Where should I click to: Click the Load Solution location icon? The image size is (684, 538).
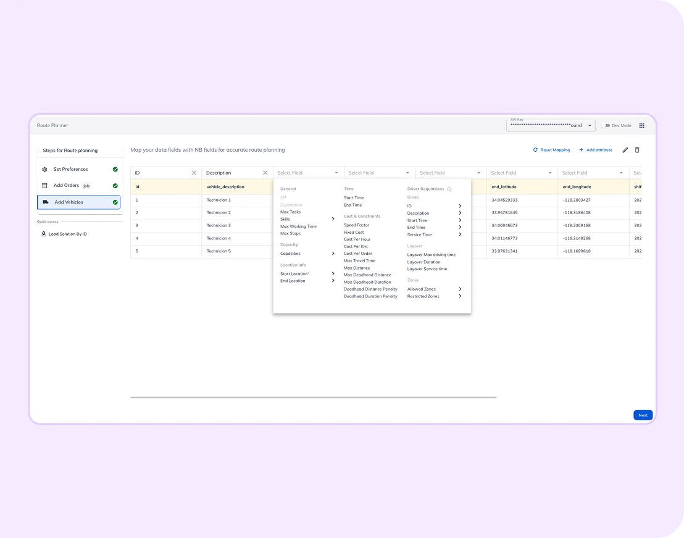click(x=44, y=234)
